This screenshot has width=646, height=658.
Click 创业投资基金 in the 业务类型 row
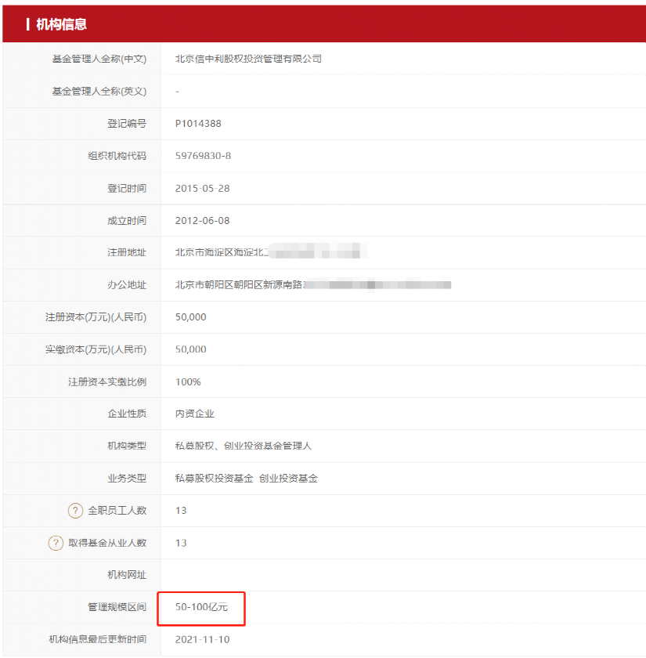click(x=288, y=478)
